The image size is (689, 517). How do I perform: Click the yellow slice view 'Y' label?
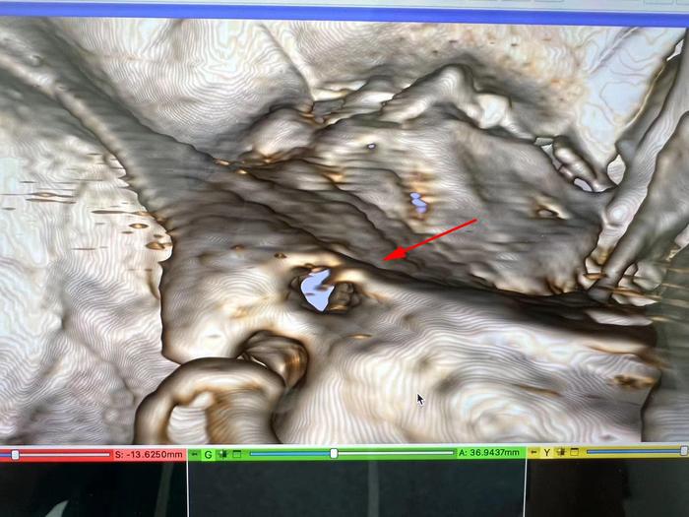click(547, 453)
